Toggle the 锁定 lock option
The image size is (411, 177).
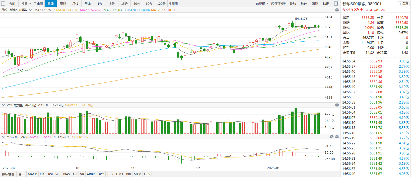[x=326, y=4]
